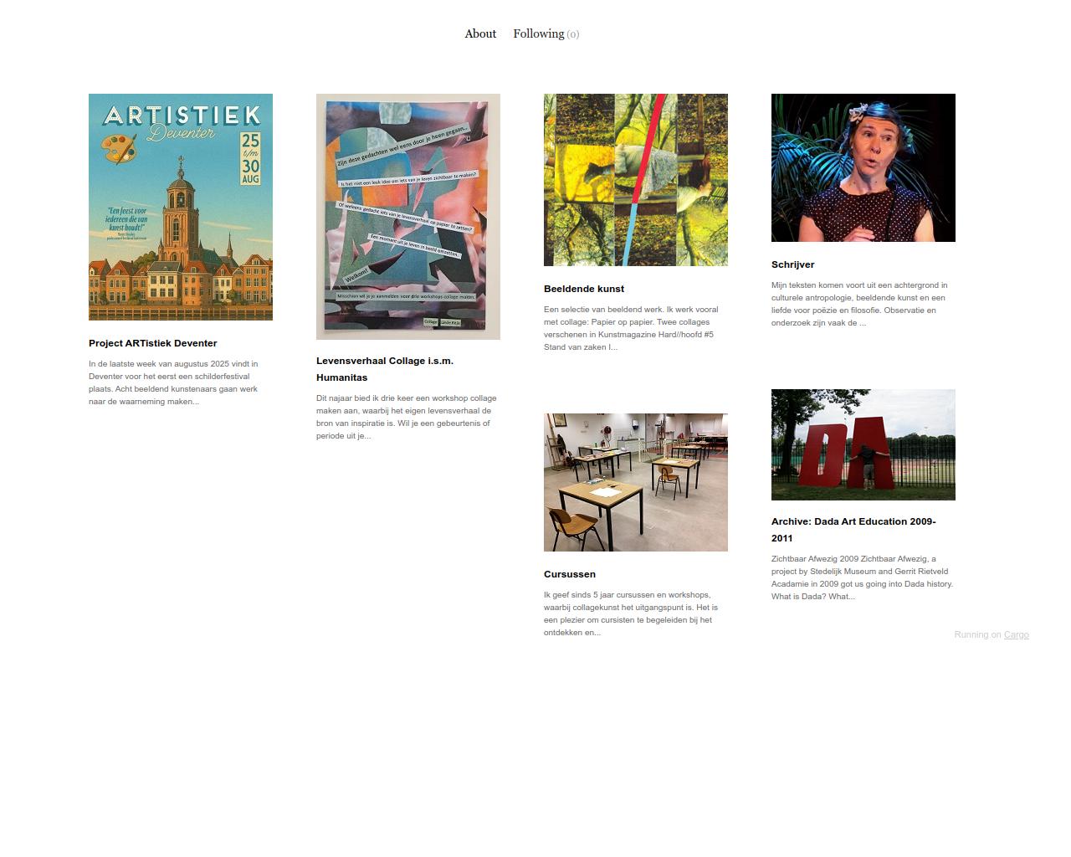
Task: Click the Dada Art Education description excerpt
Action: click(863, 577)
